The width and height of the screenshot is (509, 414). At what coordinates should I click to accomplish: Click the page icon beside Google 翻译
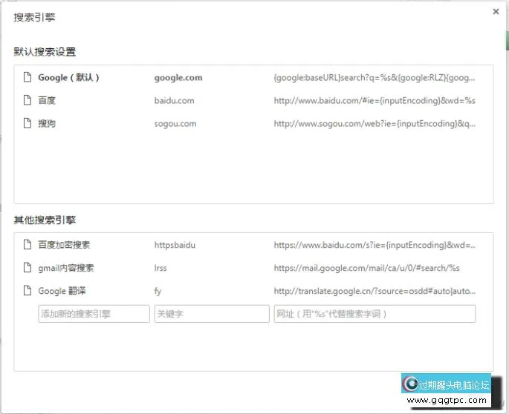tap(27, 291)
